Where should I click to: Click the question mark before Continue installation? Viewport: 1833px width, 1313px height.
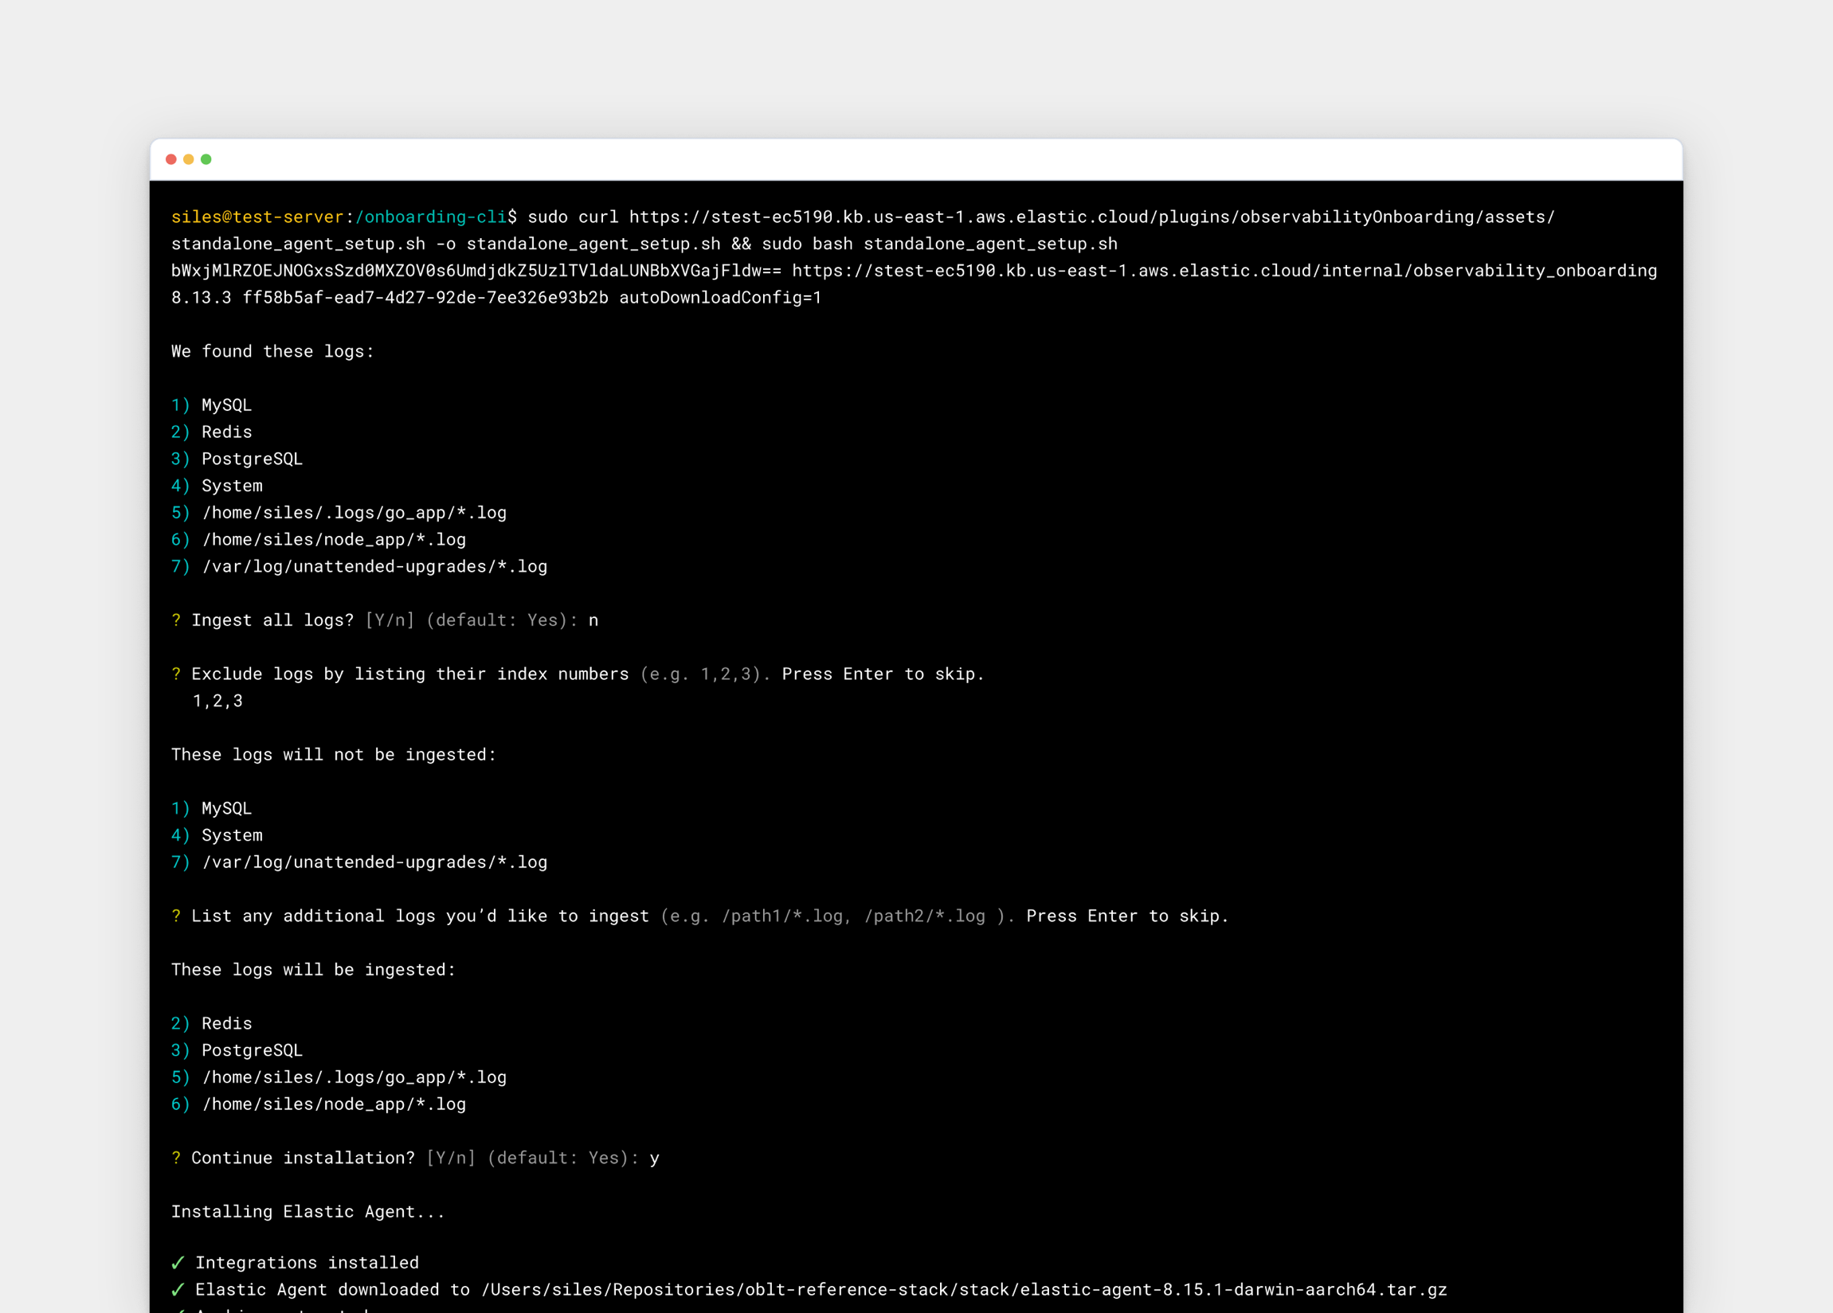(176, 1158)
